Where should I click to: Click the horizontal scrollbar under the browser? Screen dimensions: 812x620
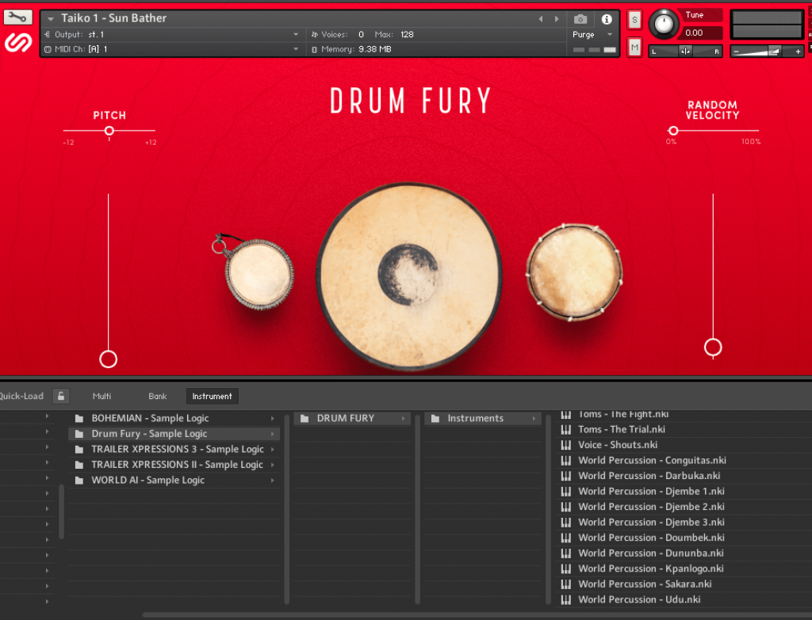pyautogui.click(x=477, y=615)
